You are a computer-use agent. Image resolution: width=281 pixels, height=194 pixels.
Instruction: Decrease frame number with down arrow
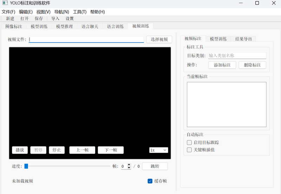coord(129,168)
